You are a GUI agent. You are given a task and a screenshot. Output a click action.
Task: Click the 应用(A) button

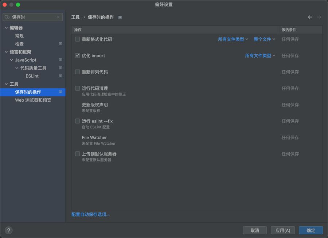click(282, 230)
